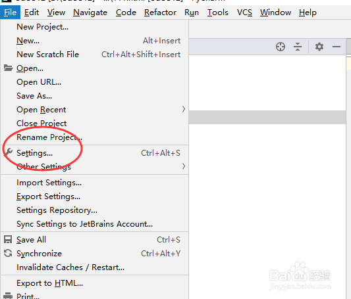Open the Edit menu
Viewport: 351px width, 299px height.
[32, 12]
